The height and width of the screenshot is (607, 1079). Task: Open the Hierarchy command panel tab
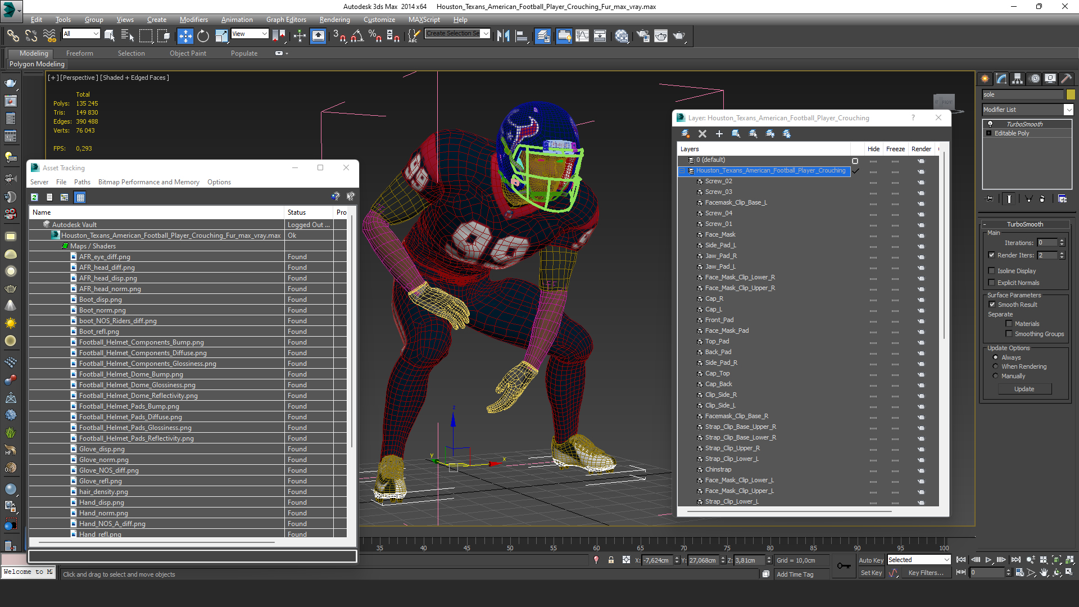pos(1018,79)
